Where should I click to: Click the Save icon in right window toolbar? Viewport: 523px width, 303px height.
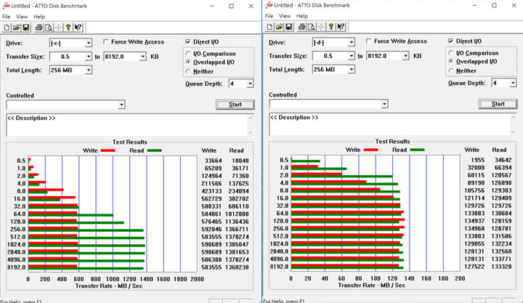click(x=288, y=28)
